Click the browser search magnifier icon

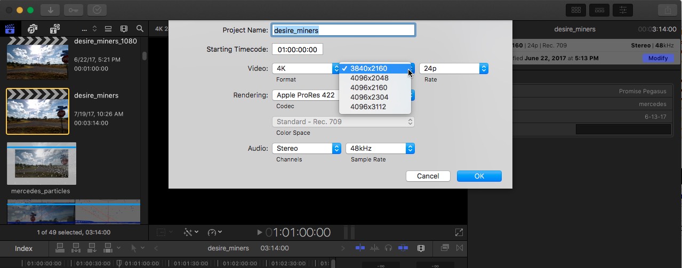point(140,29)
